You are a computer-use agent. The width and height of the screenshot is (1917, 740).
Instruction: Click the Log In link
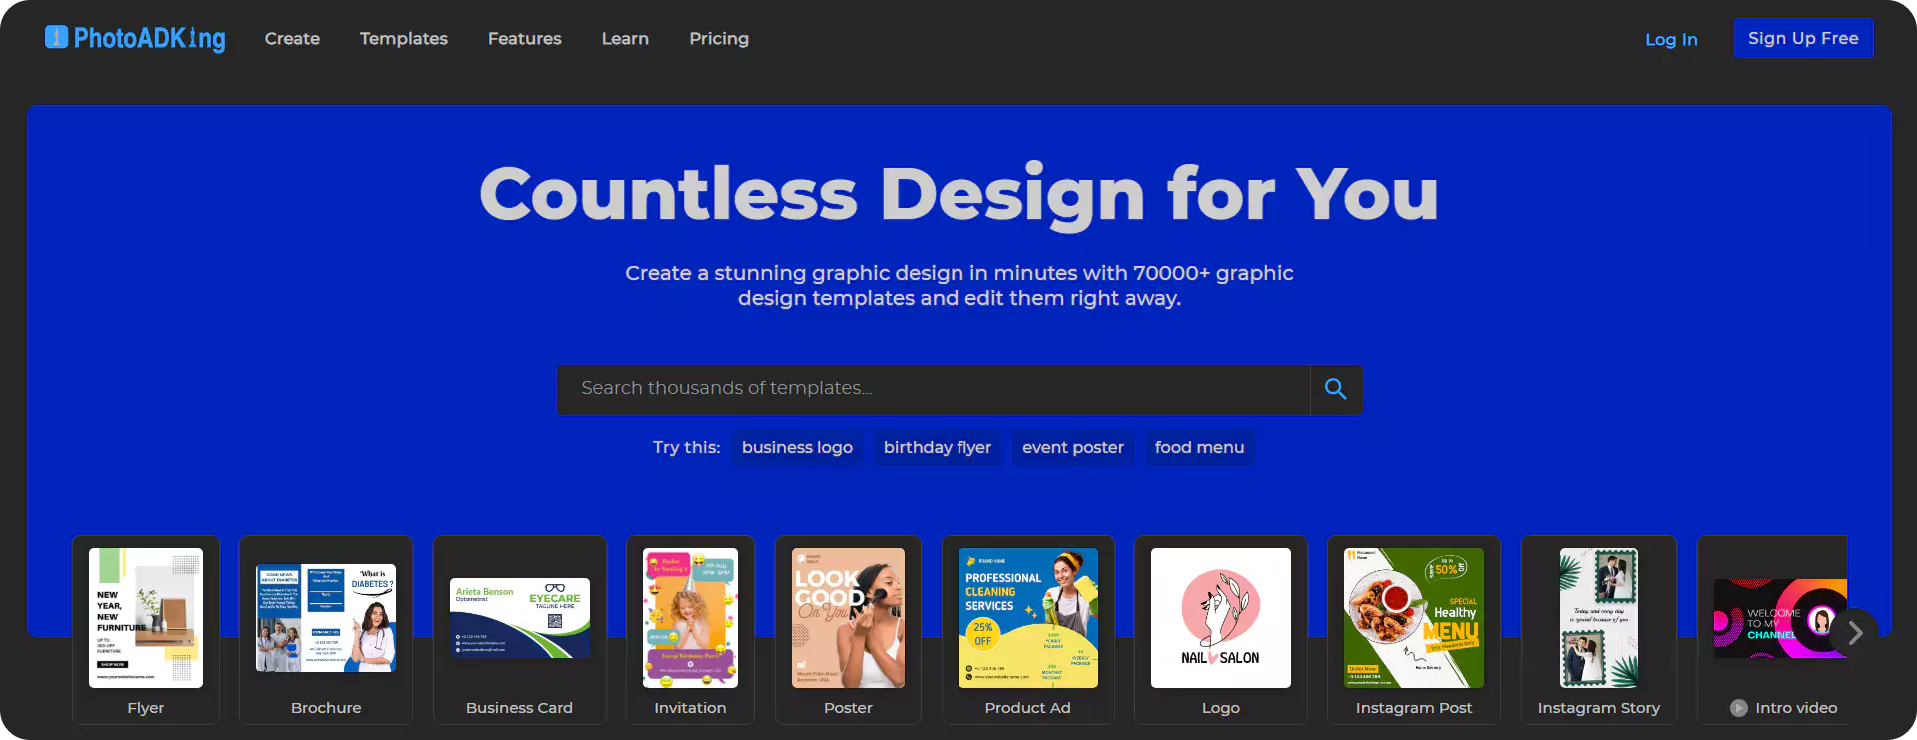pos(1671,39)
